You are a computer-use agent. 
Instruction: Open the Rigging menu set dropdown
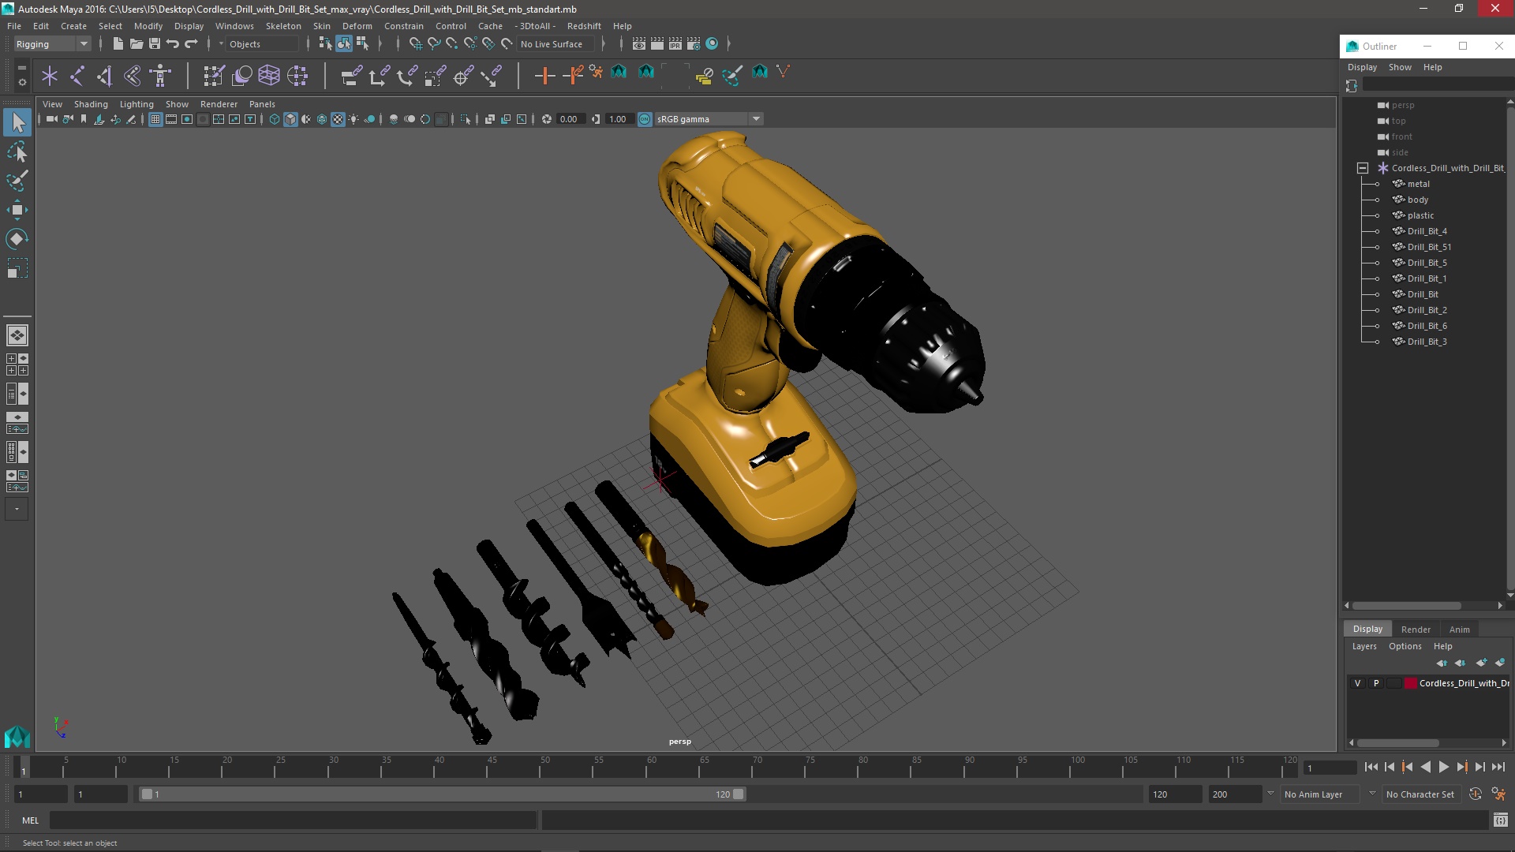tap(52, 44)
